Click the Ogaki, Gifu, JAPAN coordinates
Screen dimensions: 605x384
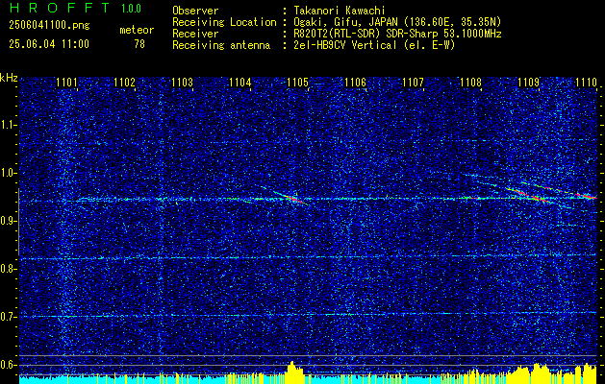[x=397, y=22]
